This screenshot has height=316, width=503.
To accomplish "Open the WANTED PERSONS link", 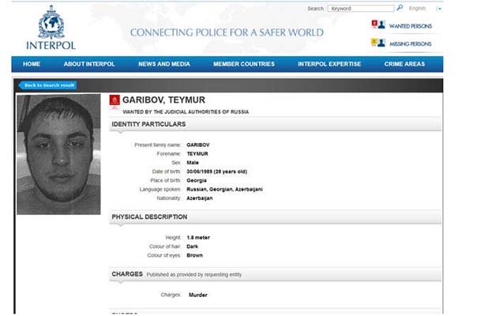I will pyautogui.click(x=411, y=26).
